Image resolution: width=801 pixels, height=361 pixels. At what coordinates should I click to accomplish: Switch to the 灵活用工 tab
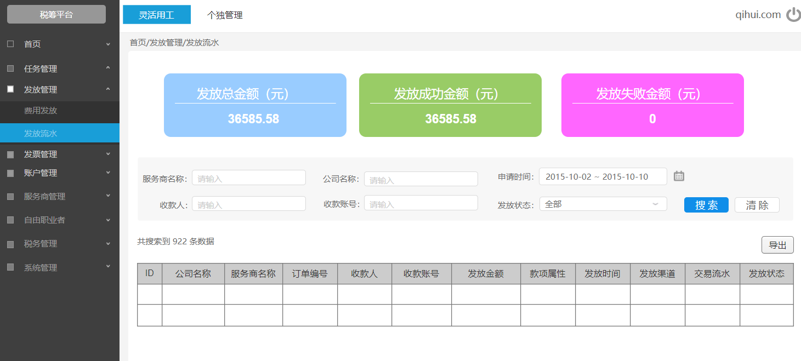157,15
